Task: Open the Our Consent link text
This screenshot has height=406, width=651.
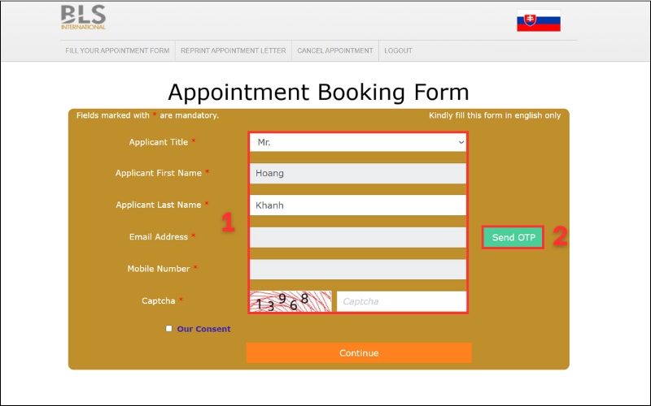Action: [x=203, y=329]
